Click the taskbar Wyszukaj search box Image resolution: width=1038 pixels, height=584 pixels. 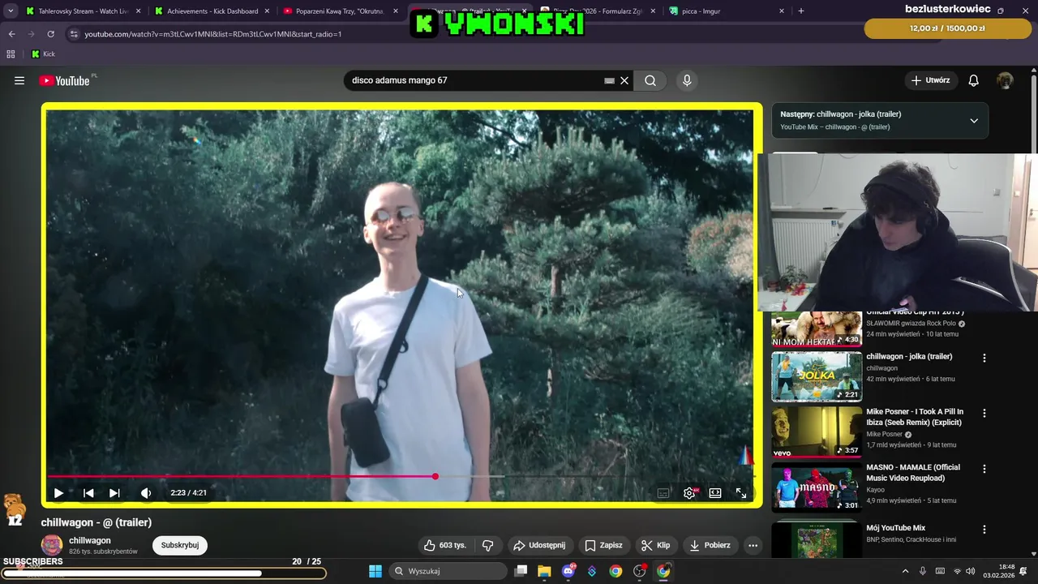coord(448,571)
